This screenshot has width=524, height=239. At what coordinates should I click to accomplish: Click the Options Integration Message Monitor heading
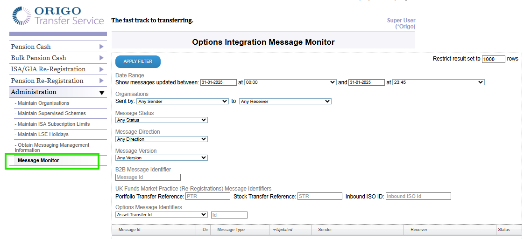263,42
